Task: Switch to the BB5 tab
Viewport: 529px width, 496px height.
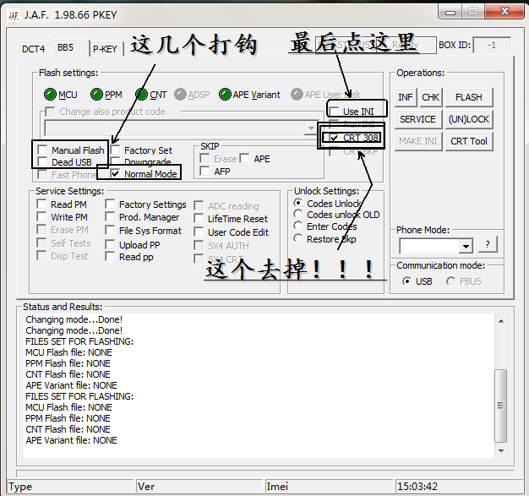Action: coord(65,47)
